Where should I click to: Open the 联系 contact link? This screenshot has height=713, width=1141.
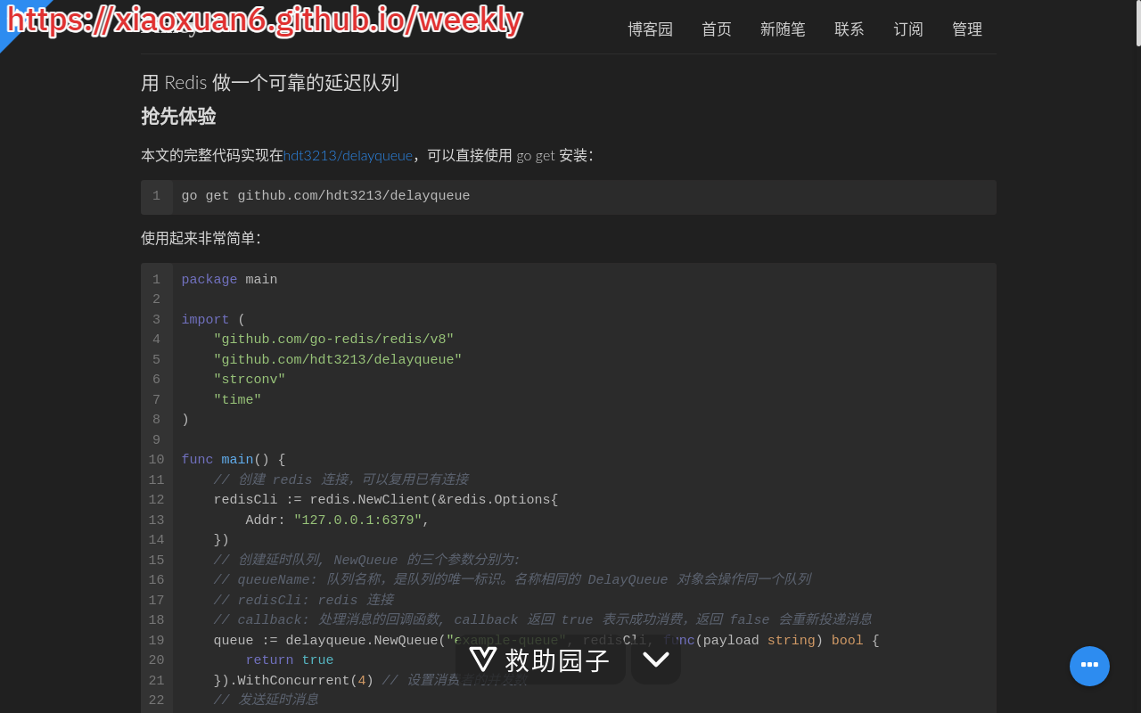point(850,29)
